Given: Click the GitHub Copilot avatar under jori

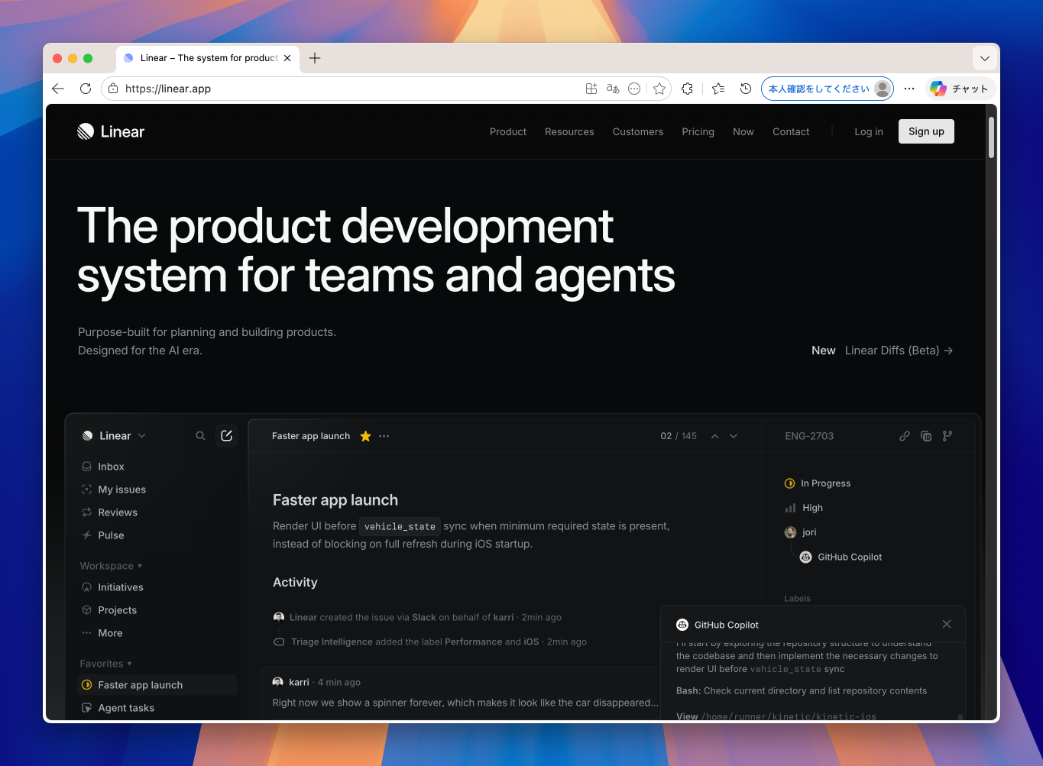Looking at the screenshot, I should [x=805, y=557].
